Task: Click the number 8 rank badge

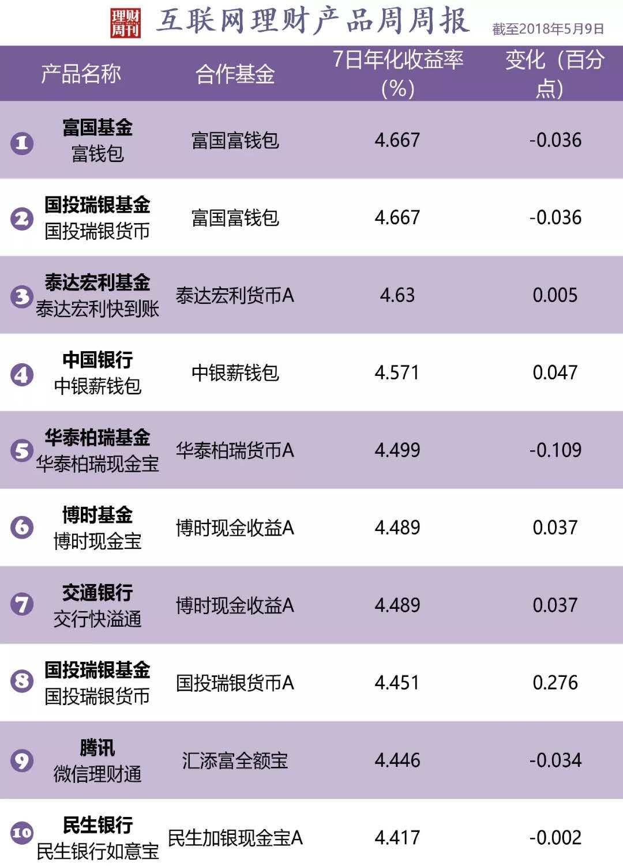Action: coord(22,681)
